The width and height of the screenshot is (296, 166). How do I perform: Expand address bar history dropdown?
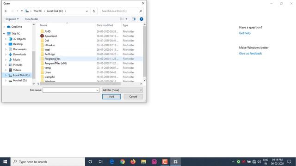point(86,11)
